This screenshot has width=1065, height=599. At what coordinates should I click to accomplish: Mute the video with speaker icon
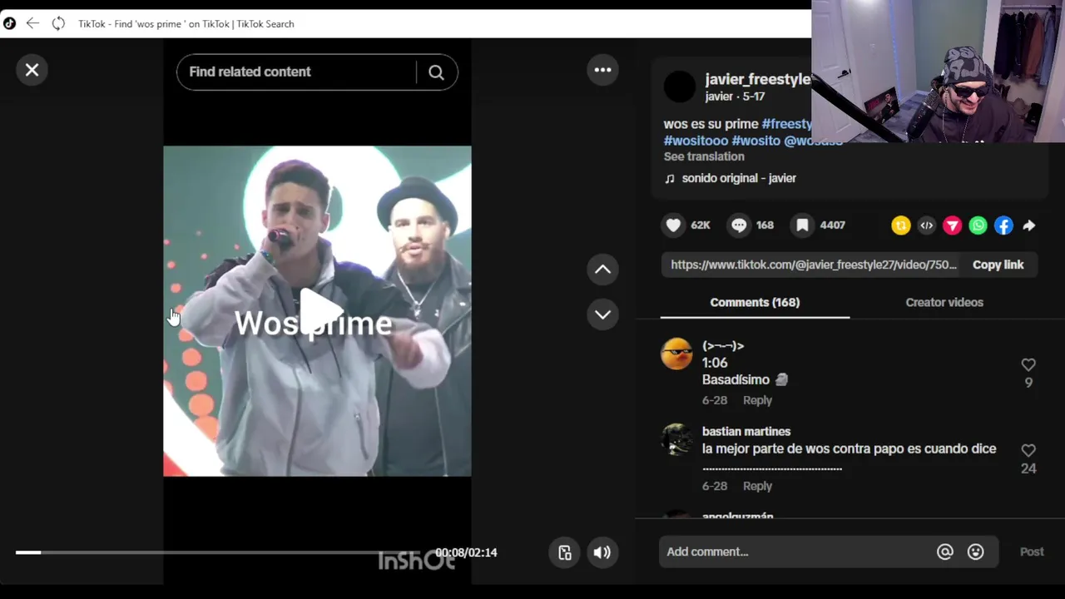[x=602, y=552]
